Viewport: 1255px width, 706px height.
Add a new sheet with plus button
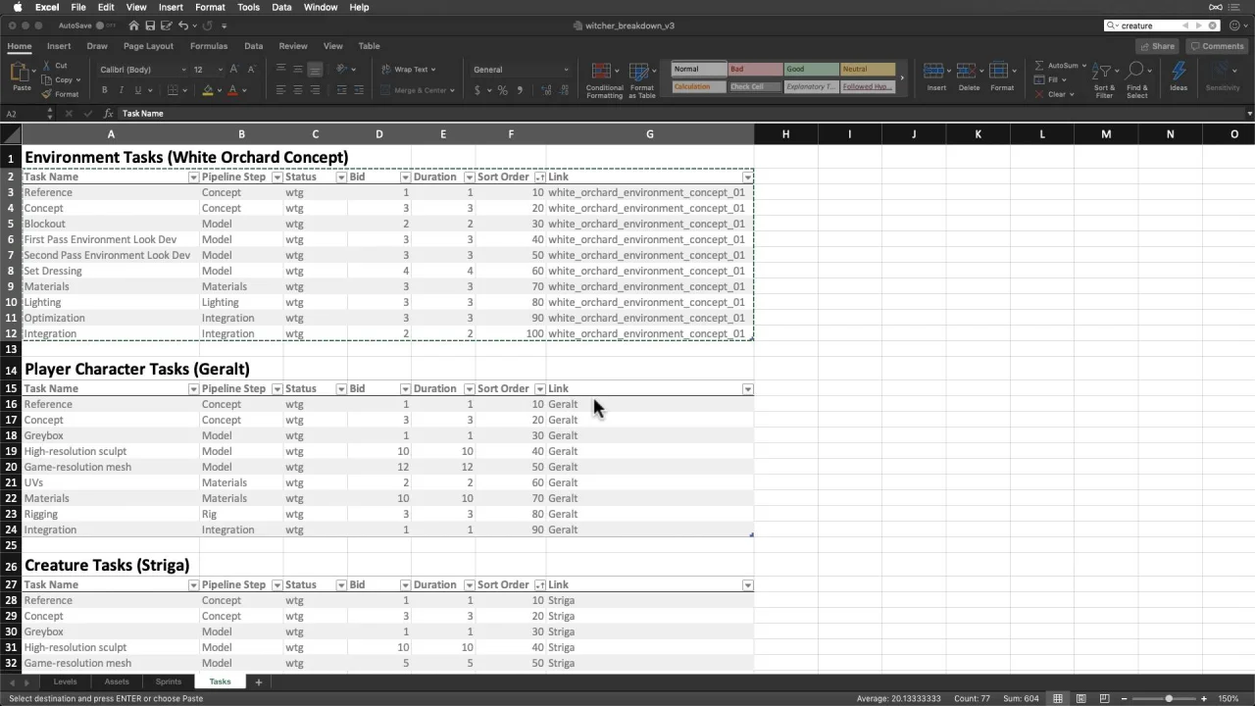click(259, 681)
